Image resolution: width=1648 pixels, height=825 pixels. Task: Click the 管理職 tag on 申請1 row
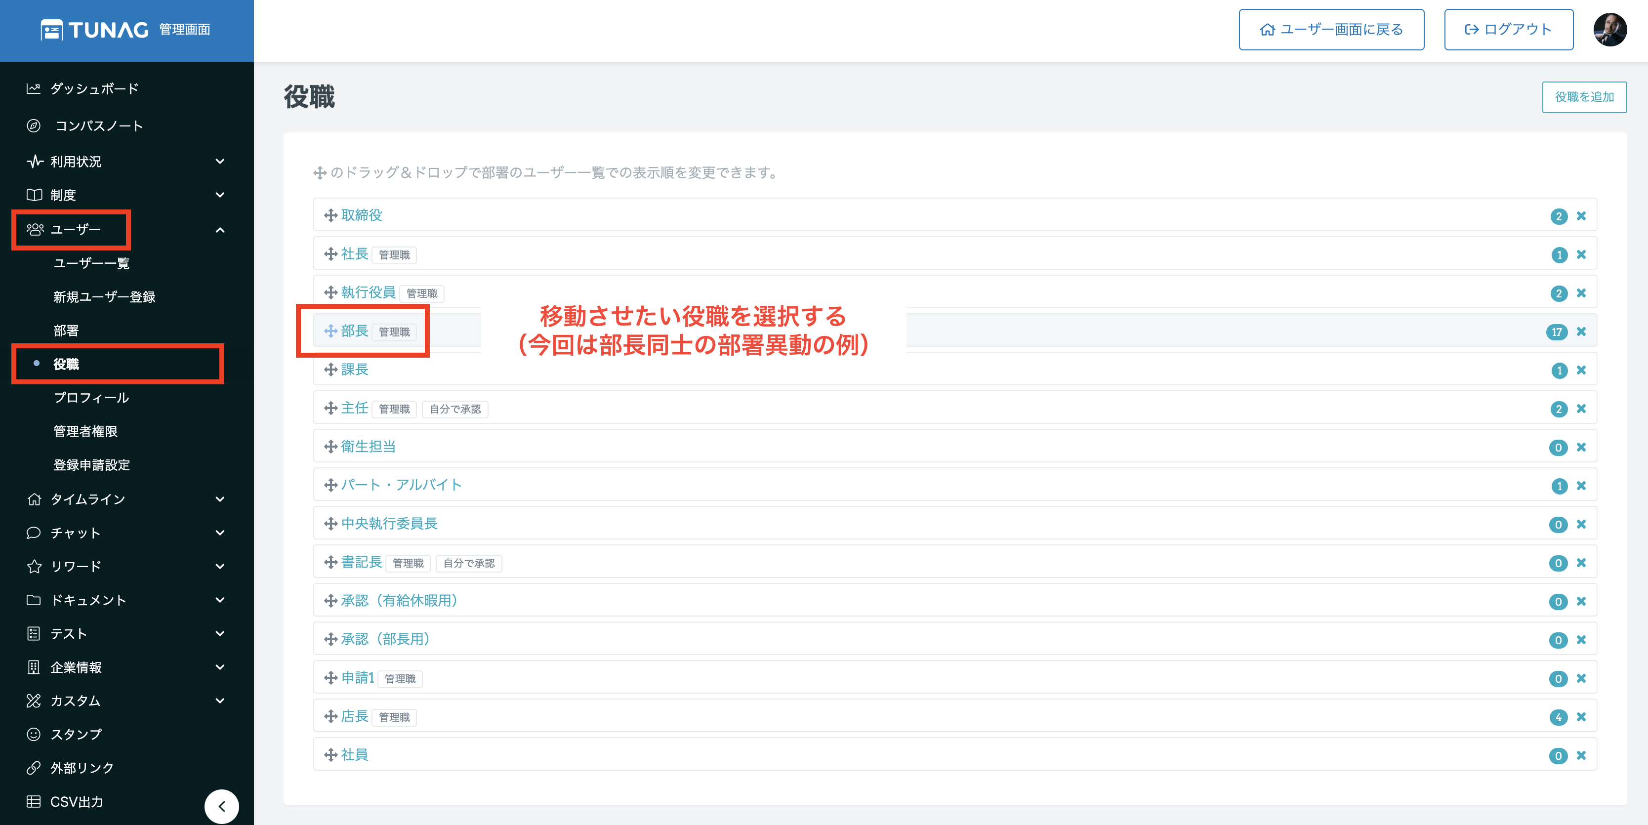400,679
